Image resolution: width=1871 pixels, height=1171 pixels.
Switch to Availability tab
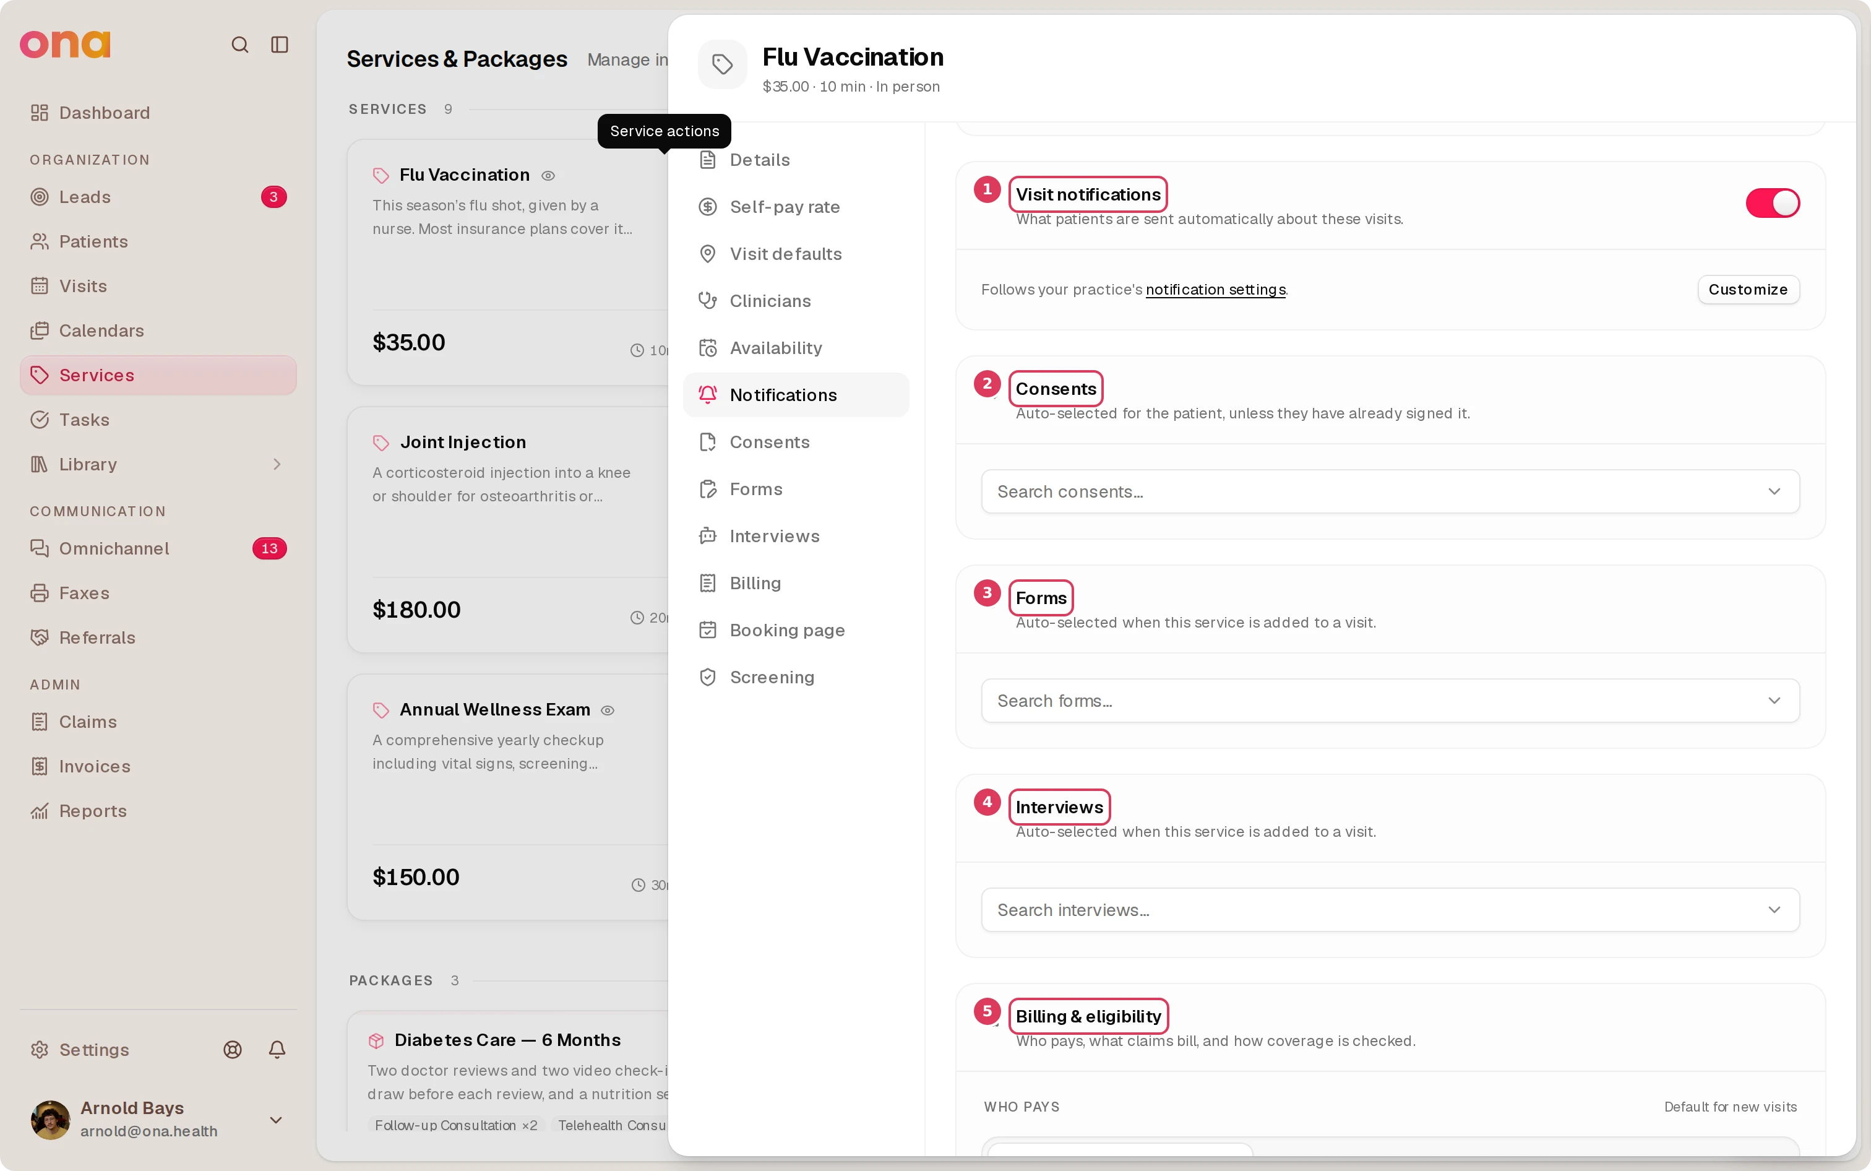pos(796,348)
